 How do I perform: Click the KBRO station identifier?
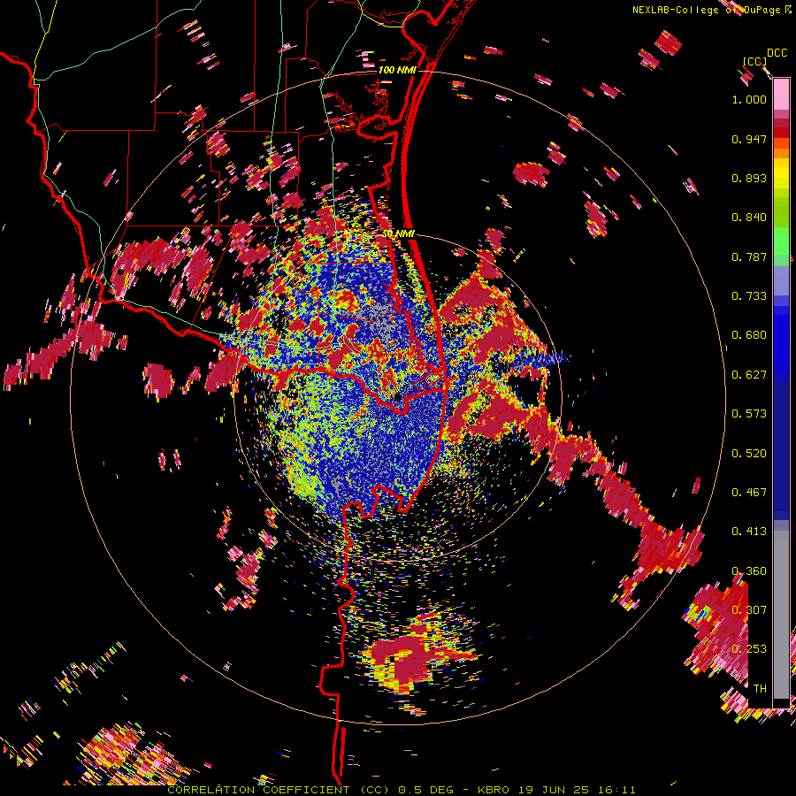coord(495,790)
